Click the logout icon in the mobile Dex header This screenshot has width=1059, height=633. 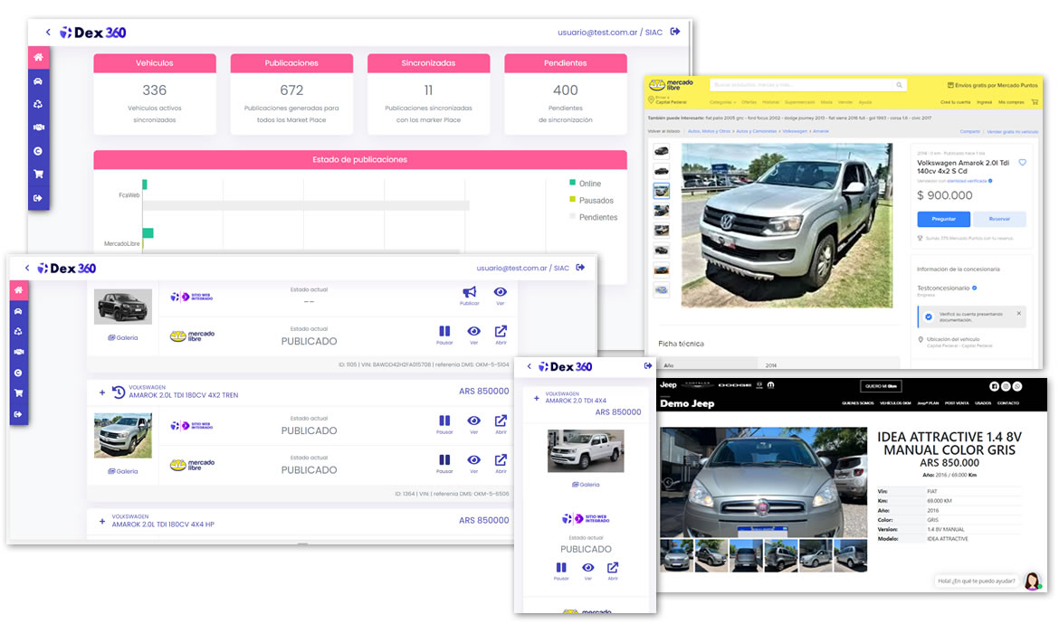tap(648, 365)
